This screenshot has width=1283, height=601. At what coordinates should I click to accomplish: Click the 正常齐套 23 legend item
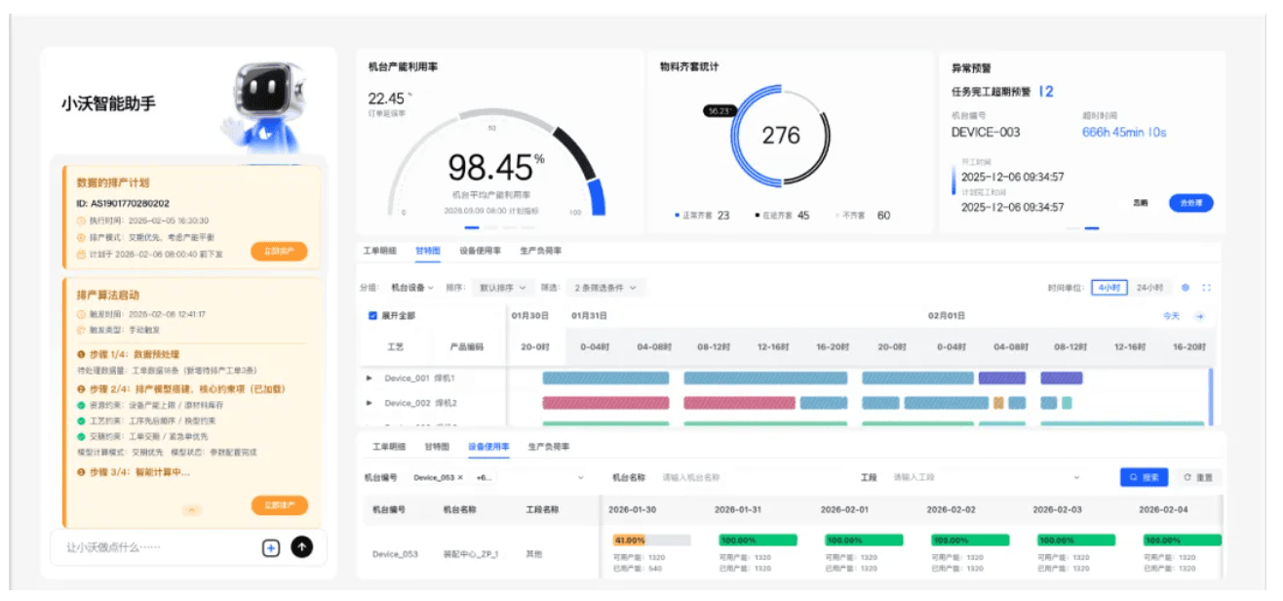click(702, 216)
